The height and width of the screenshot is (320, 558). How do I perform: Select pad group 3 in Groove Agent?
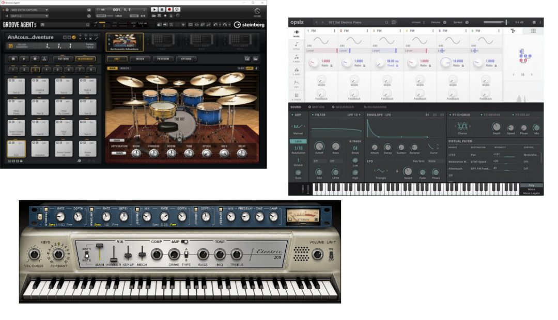click(x=35, y=69)
